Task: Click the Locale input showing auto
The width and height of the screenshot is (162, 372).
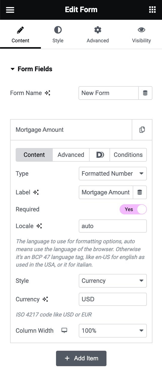Action: (113, 226)
